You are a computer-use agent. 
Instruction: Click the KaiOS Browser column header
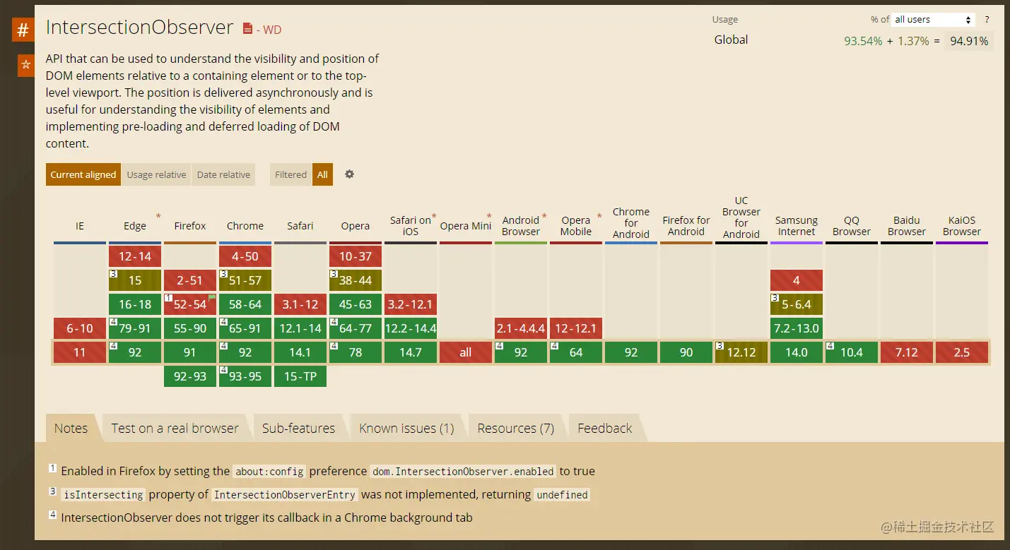click(962, 226)
